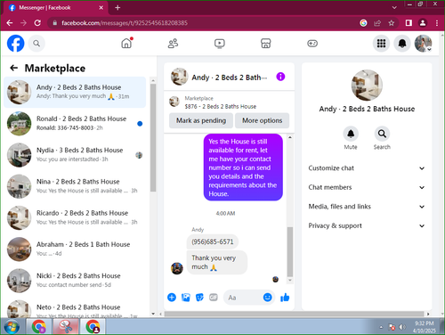This screenshot has height=335, width=445.
Task: Expand Customize chat section
Action: tap(367, 168)
